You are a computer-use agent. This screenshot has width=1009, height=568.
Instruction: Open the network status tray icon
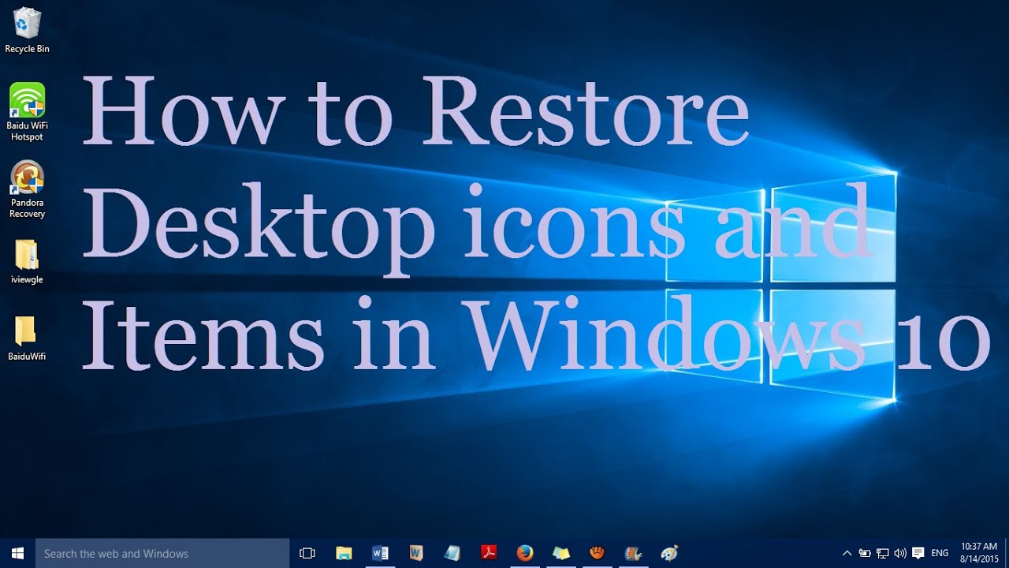[x=883, y=553]
